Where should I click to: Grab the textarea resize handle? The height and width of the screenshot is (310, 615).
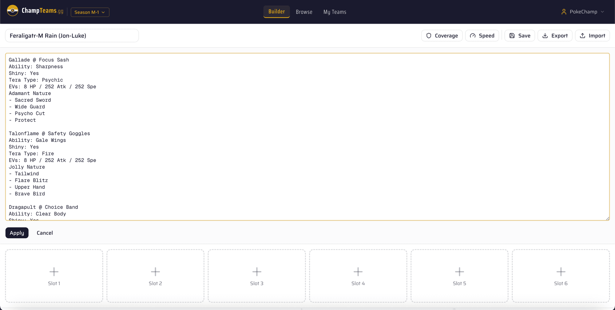point(607,218)
